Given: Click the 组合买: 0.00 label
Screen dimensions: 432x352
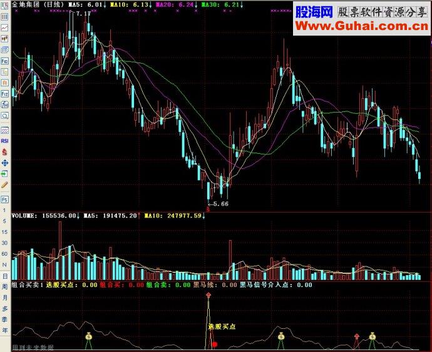Looking at the screenshot, I should tap(122, 285).
